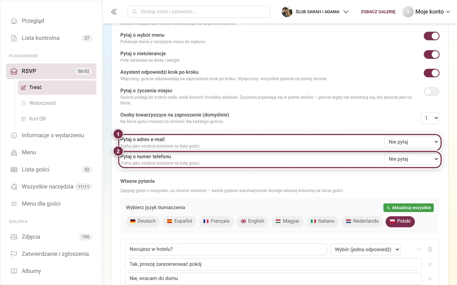Select English translation language
This screenshot has width=457, height=285.
tap(253, 221)
